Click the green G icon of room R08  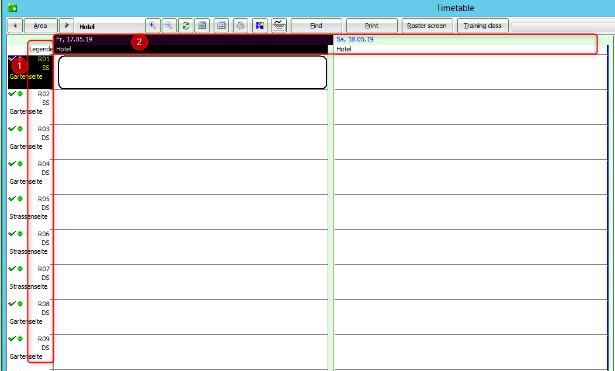[x=20, y=303]
